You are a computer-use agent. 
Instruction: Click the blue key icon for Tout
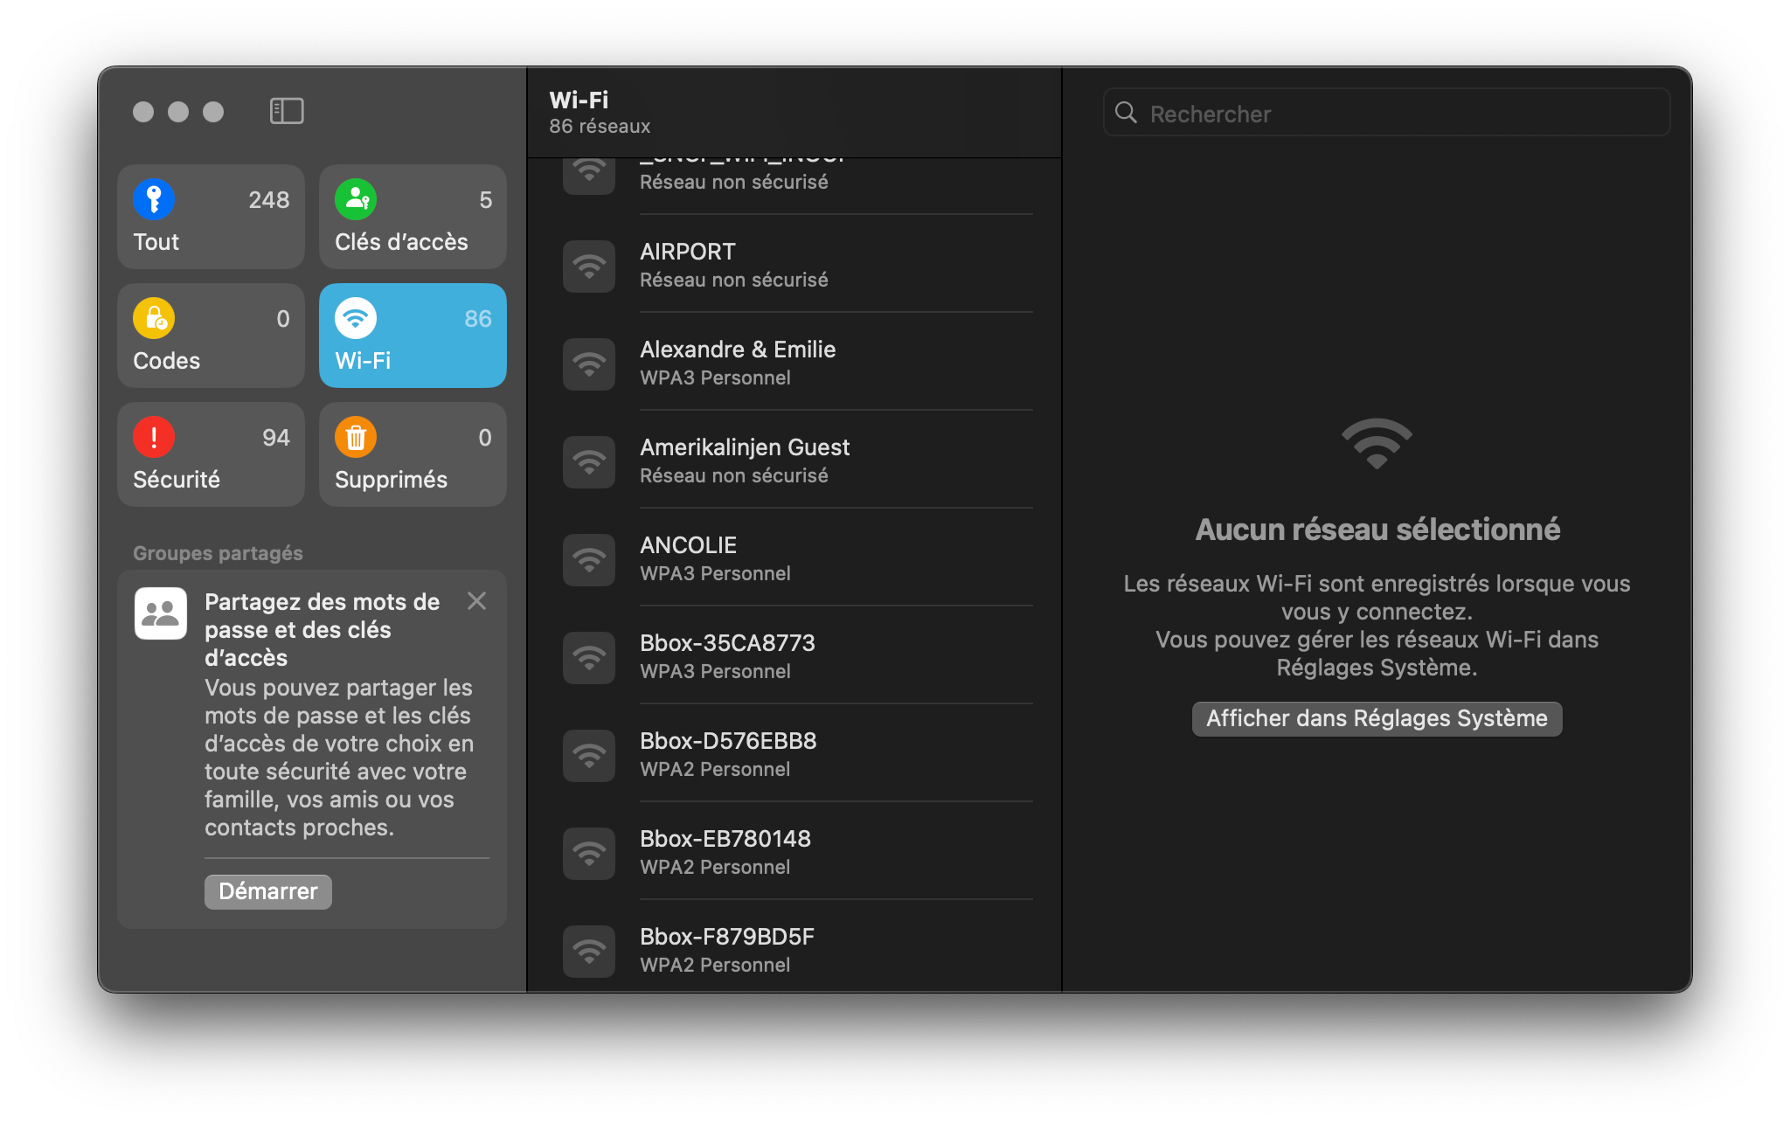tap(154, 200)
